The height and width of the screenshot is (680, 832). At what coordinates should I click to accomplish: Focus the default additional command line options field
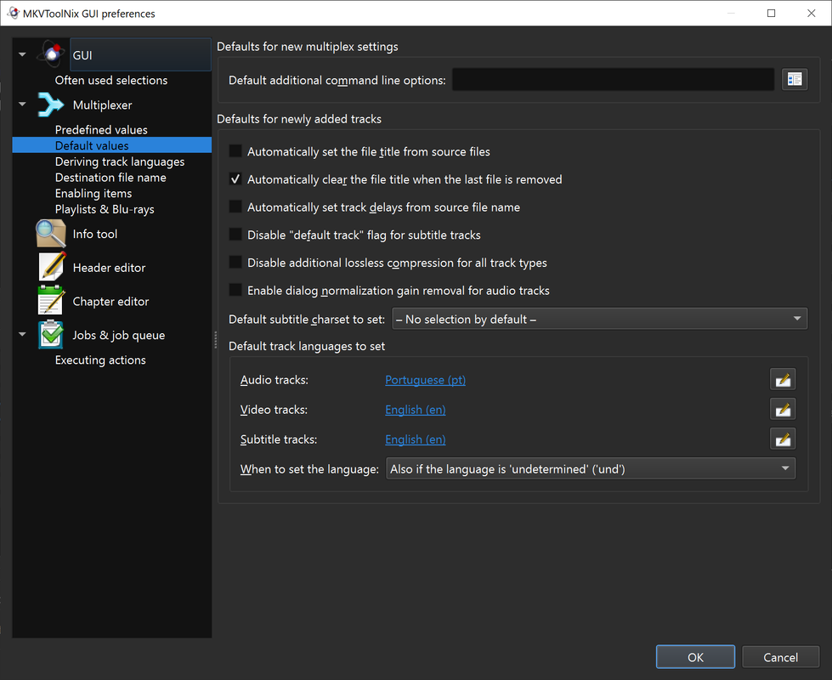[x=613, y=80]
